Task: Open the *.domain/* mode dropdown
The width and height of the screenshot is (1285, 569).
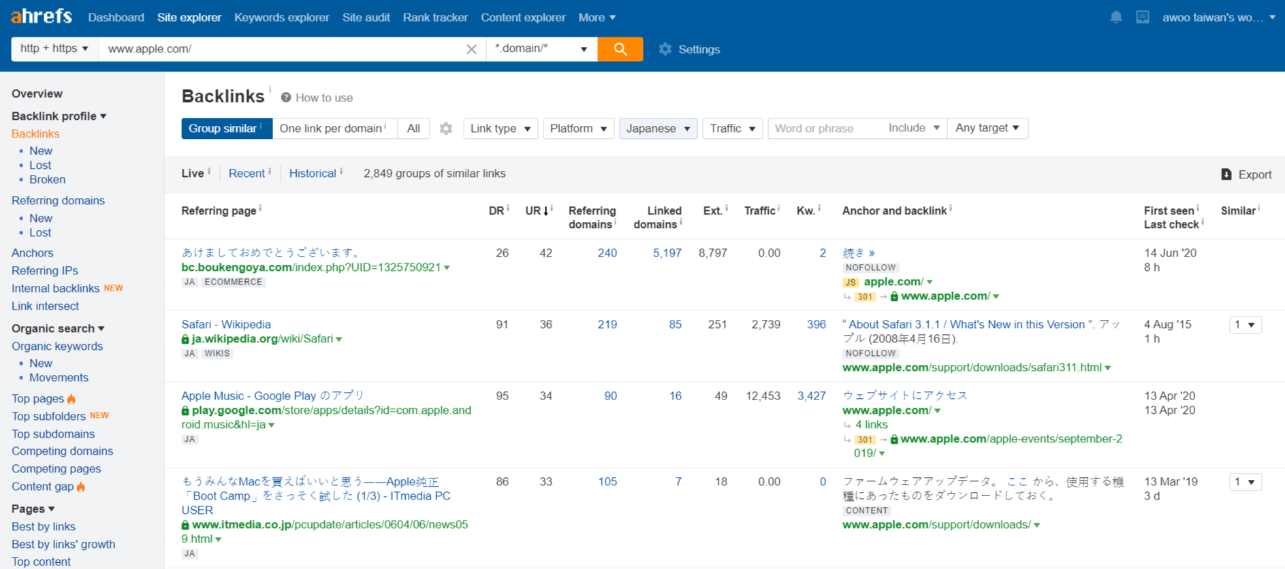Action: [x=541, y=49]
